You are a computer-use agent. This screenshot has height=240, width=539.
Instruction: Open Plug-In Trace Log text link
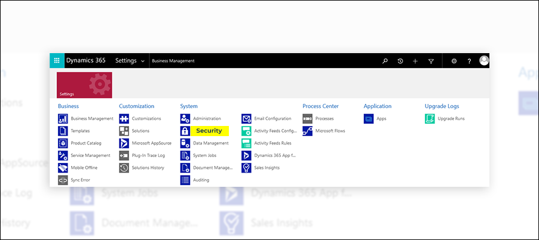pos(149,156)
